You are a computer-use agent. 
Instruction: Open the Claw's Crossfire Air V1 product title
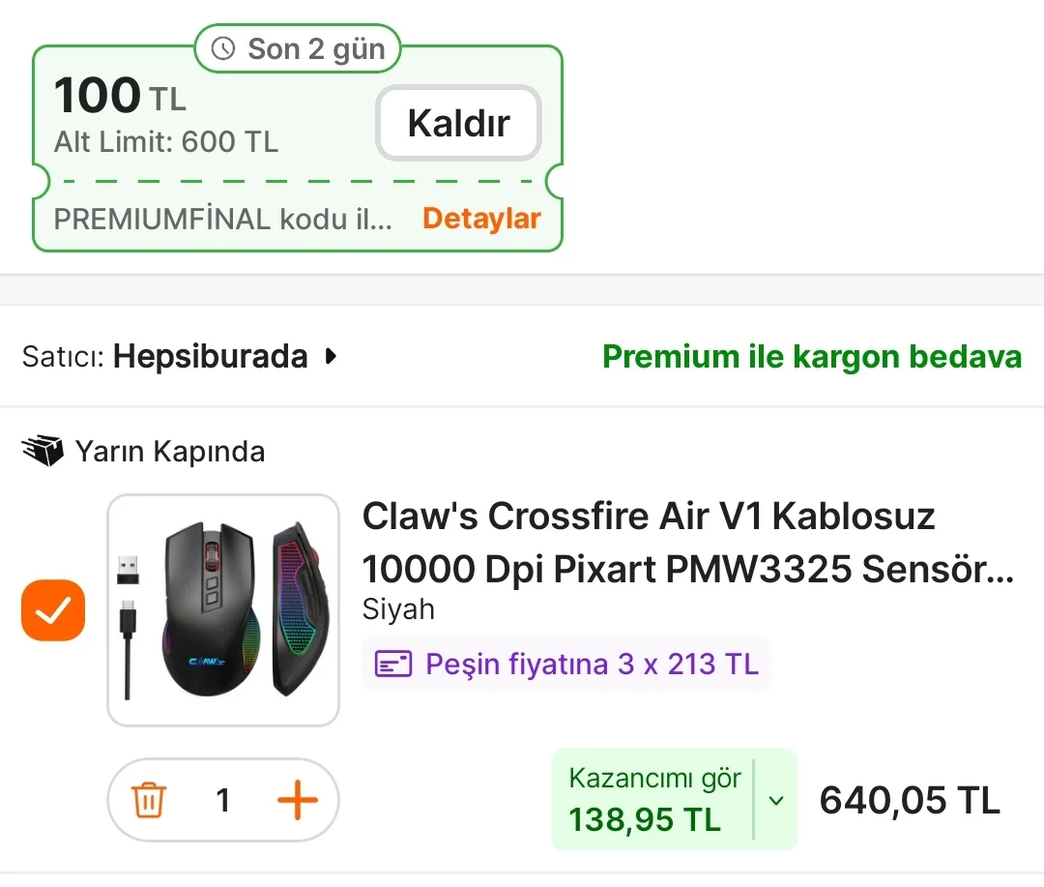point(686,543)
